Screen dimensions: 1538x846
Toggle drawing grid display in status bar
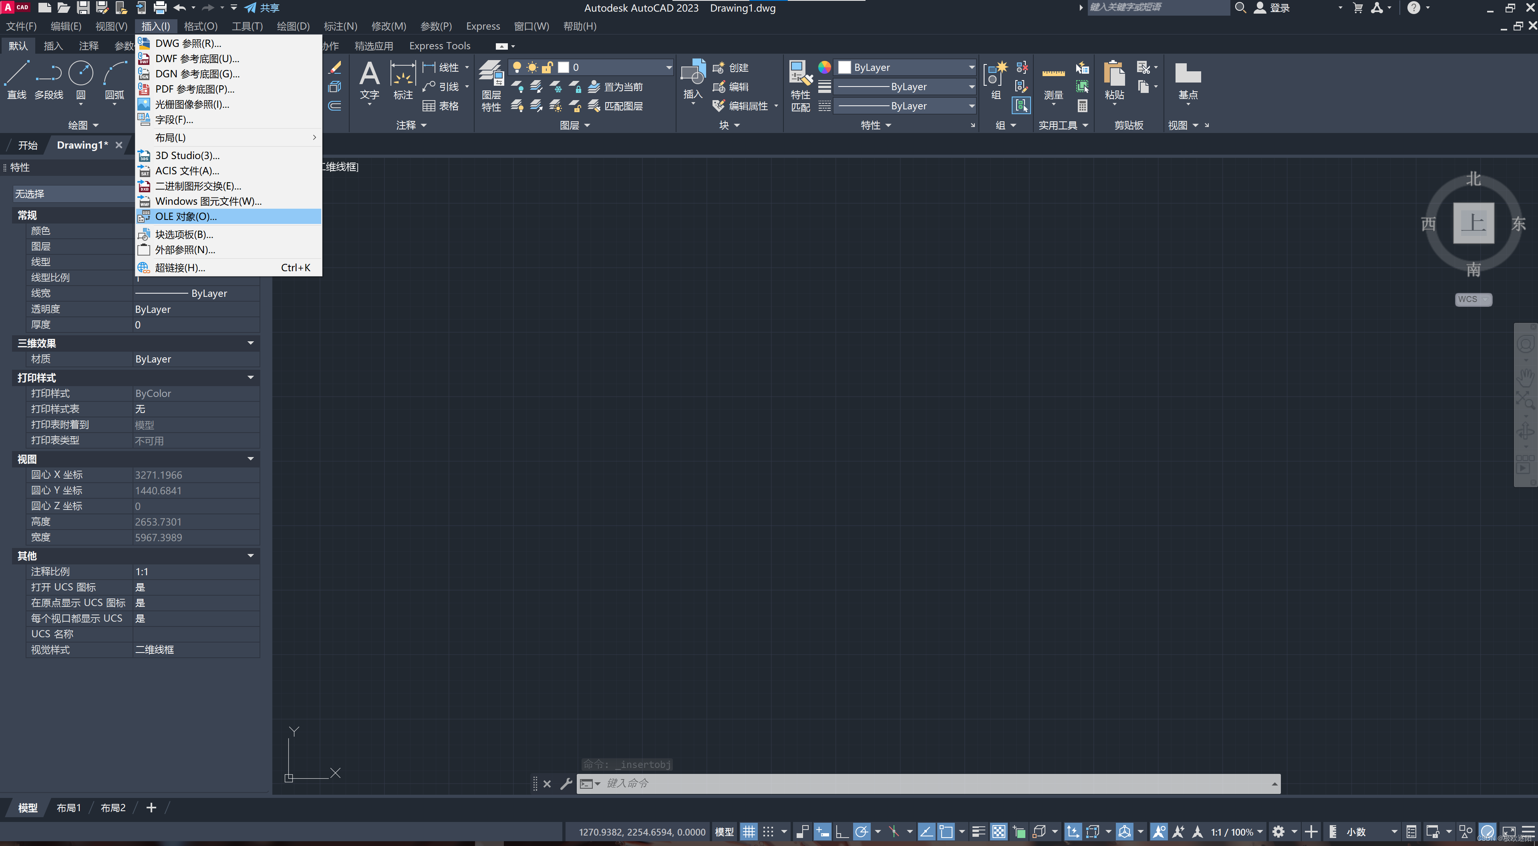coord(749,832)
